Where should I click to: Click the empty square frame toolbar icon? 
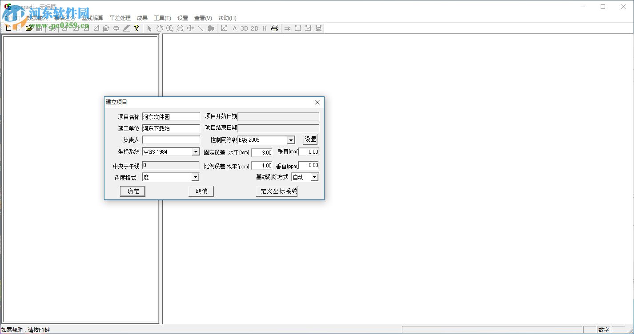tap(298, 28)
